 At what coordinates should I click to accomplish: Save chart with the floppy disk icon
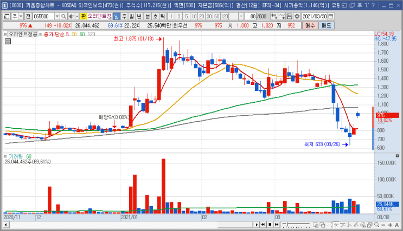290,16
